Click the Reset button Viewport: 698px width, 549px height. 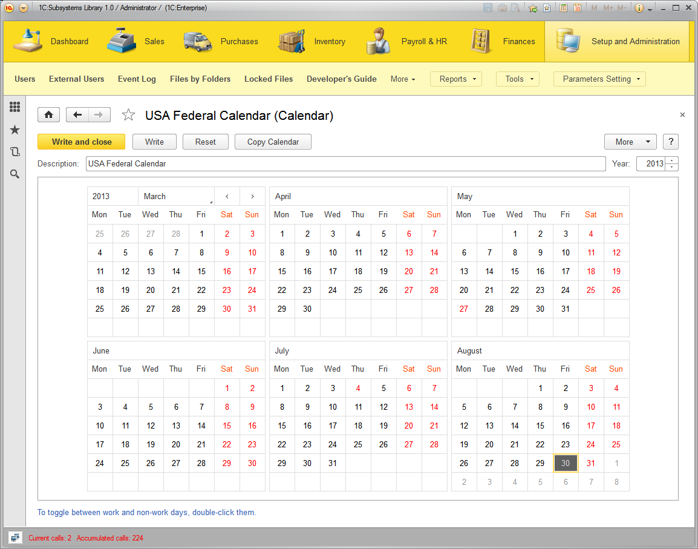205,142
